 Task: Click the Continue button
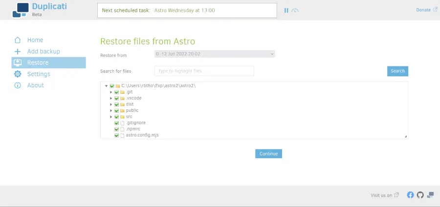click(268, 153)
